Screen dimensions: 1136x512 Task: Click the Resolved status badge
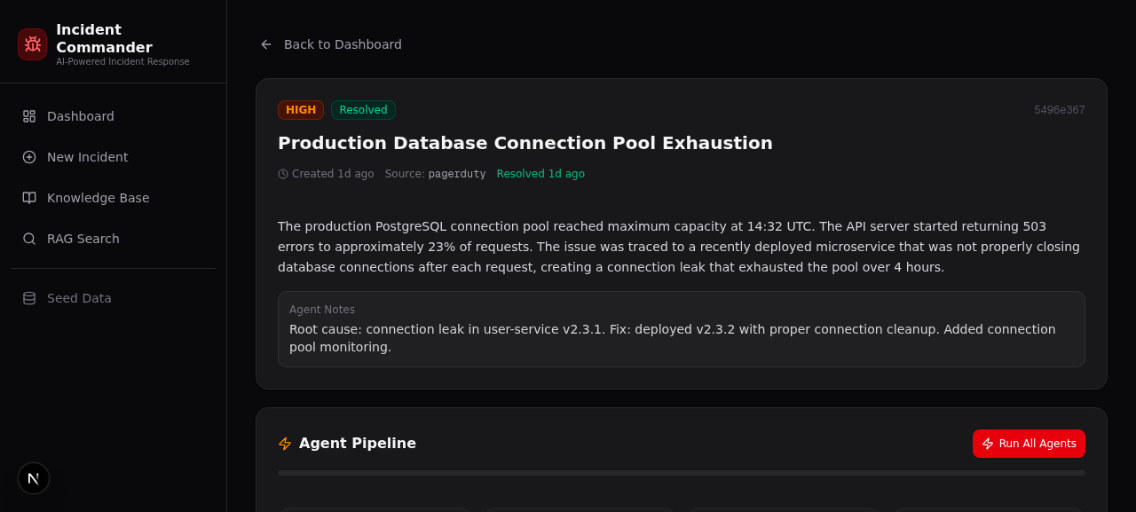(363, 110)
